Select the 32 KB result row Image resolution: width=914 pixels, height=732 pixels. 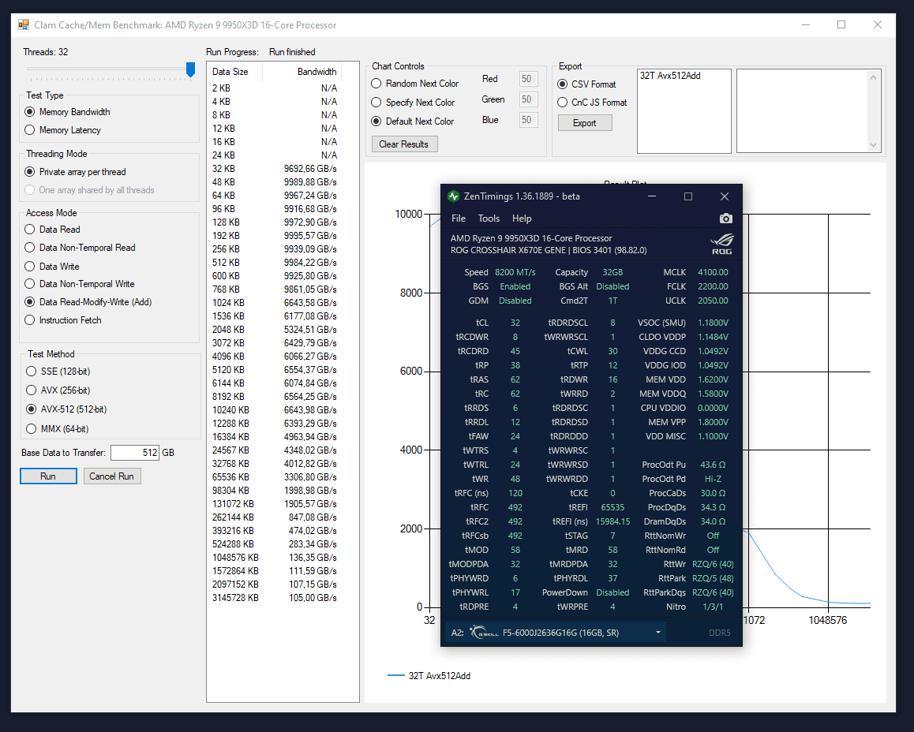coord(275,168)
